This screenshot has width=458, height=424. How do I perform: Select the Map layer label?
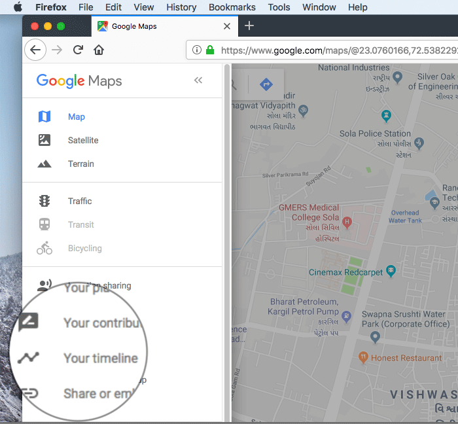77,117
